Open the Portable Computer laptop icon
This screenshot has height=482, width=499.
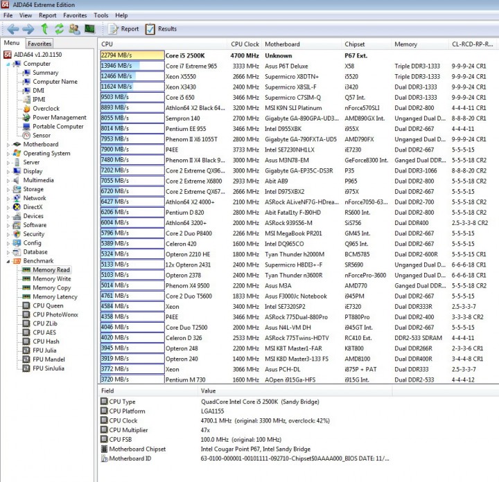(x=27, y=126)
